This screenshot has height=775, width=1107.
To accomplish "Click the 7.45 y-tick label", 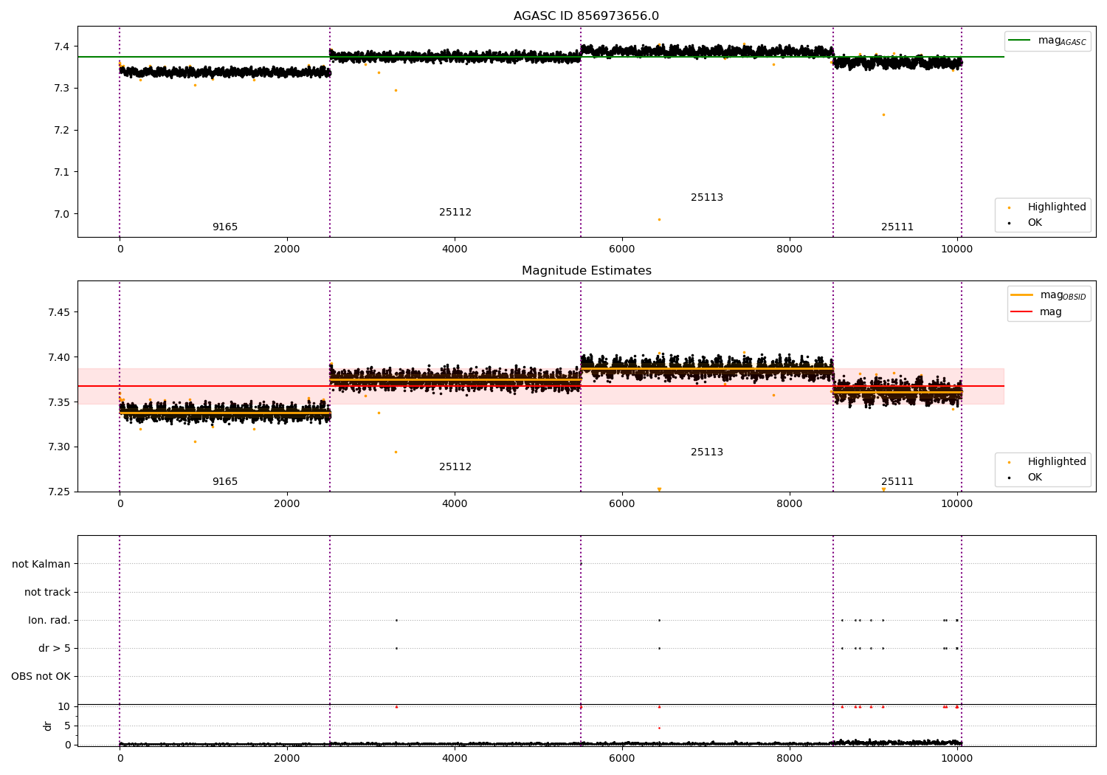I will (x=59, y=313).
